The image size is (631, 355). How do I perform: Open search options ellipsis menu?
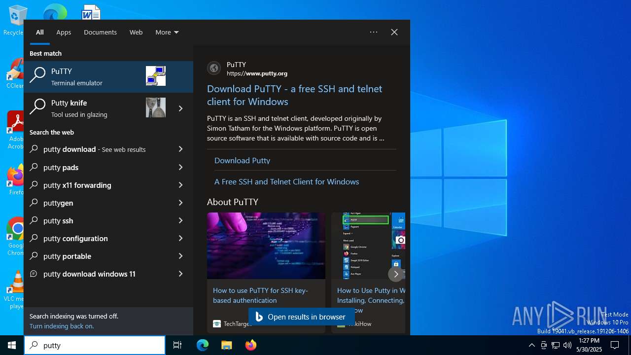[374, 32]
